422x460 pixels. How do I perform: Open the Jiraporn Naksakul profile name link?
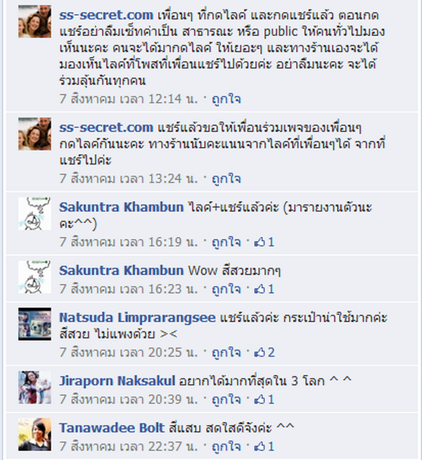[x=117, y=381]
